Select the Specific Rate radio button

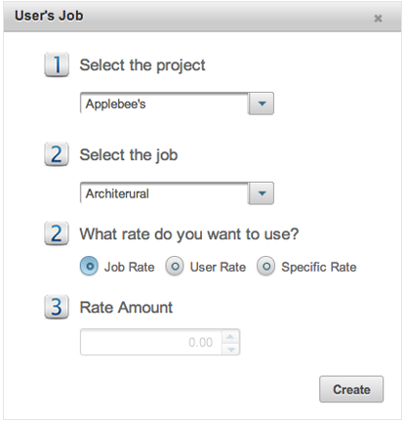coord(266,267)
